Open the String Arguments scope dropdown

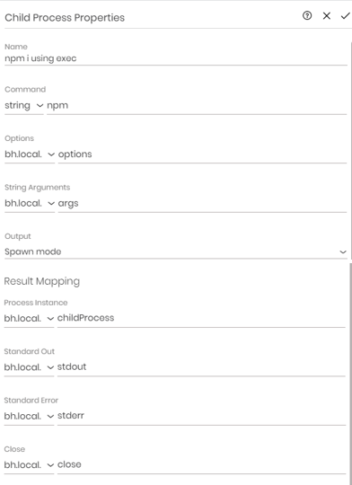tap(30, 203)
